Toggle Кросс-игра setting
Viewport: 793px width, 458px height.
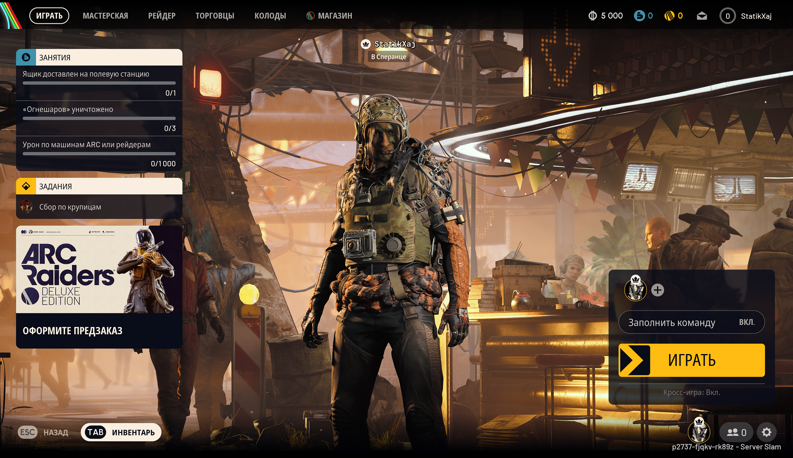(x=691, y=392)
